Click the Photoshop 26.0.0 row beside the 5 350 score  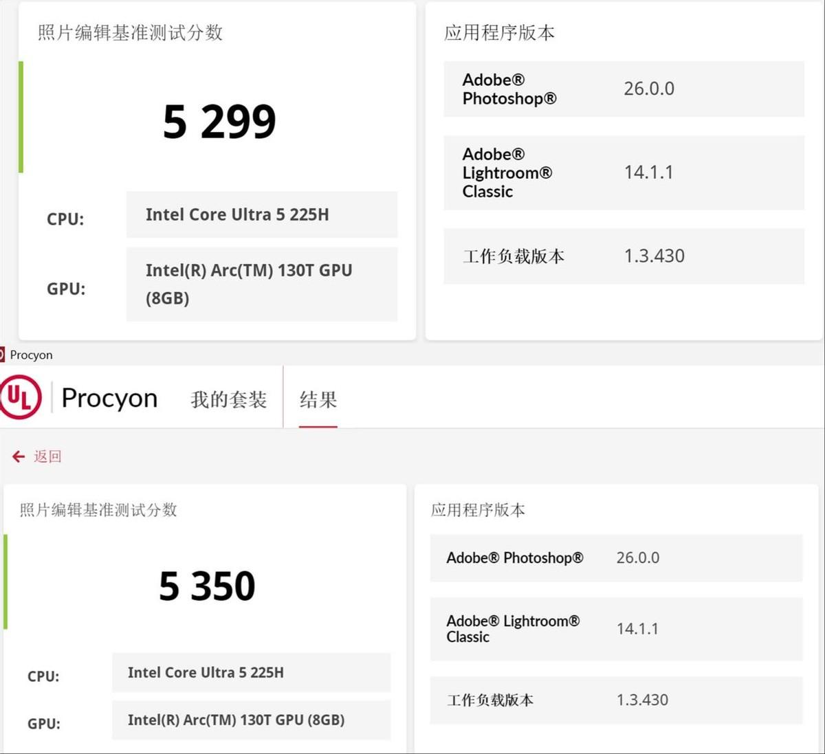click(616, 557)
